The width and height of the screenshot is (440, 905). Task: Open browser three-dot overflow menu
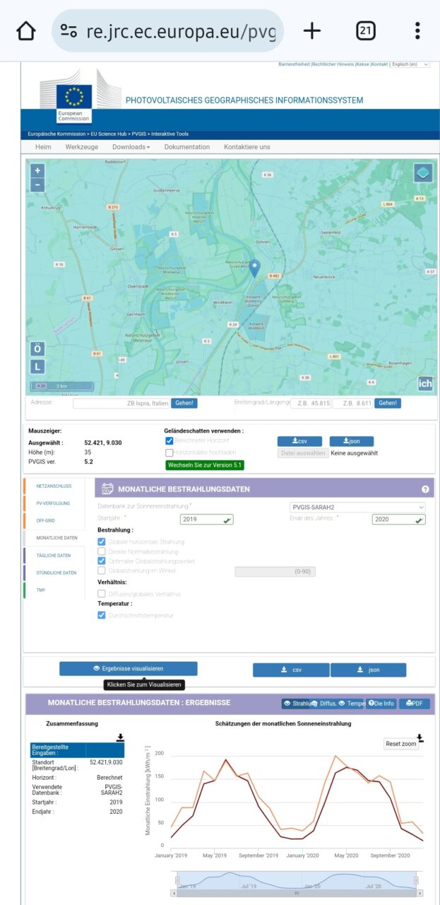417,30
